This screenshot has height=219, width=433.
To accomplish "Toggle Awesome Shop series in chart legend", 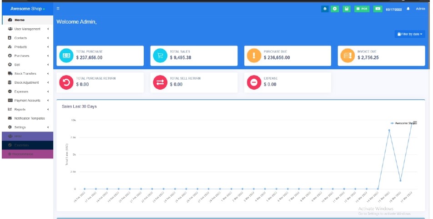I will tap(404, 123).
